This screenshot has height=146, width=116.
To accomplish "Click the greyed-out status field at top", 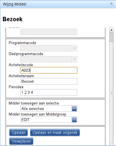I will click(49, 32).
